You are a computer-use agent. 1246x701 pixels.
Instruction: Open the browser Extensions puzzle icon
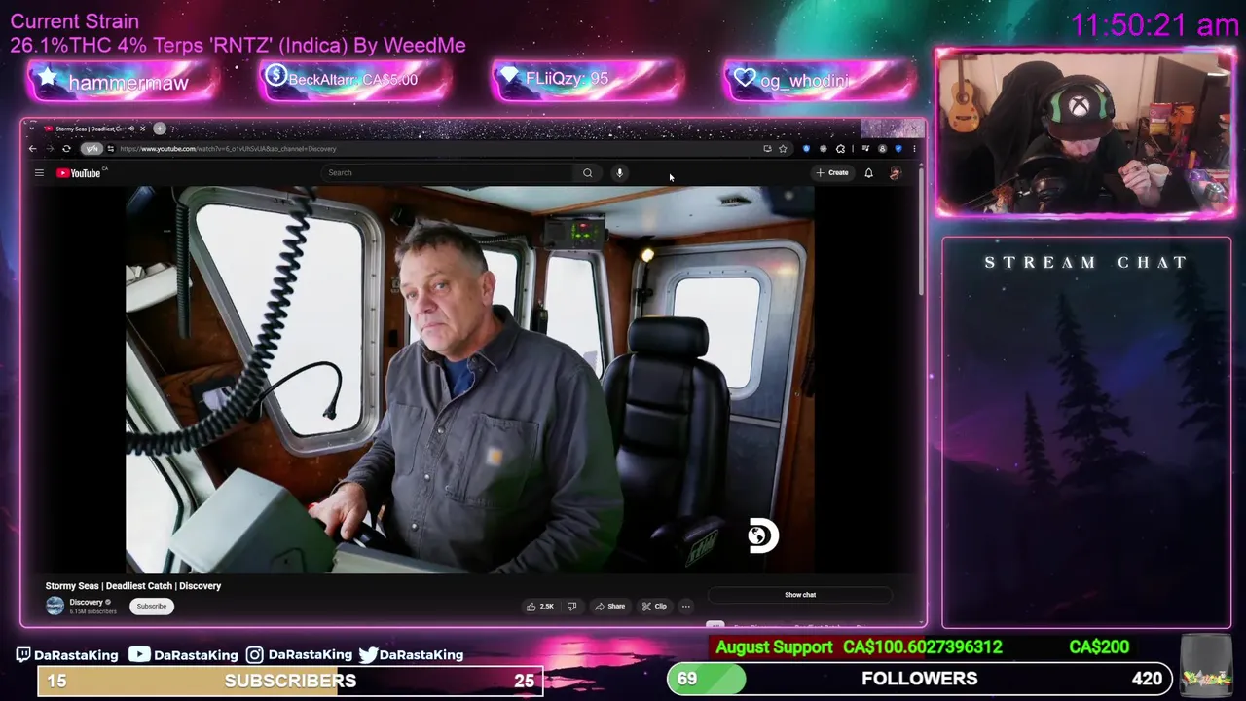click(840, 149)
